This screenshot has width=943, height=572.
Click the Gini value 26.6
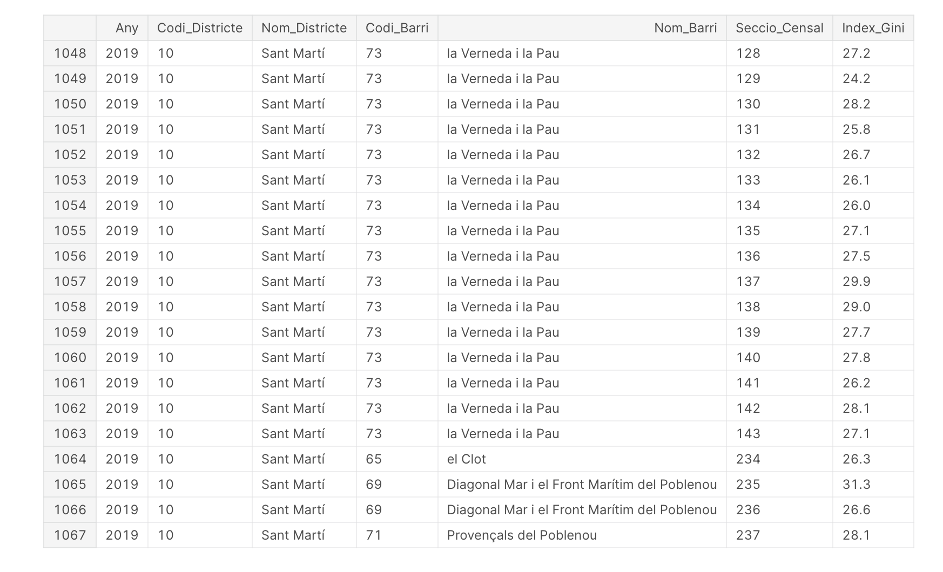pyautogui.click(x=857, y=510)
